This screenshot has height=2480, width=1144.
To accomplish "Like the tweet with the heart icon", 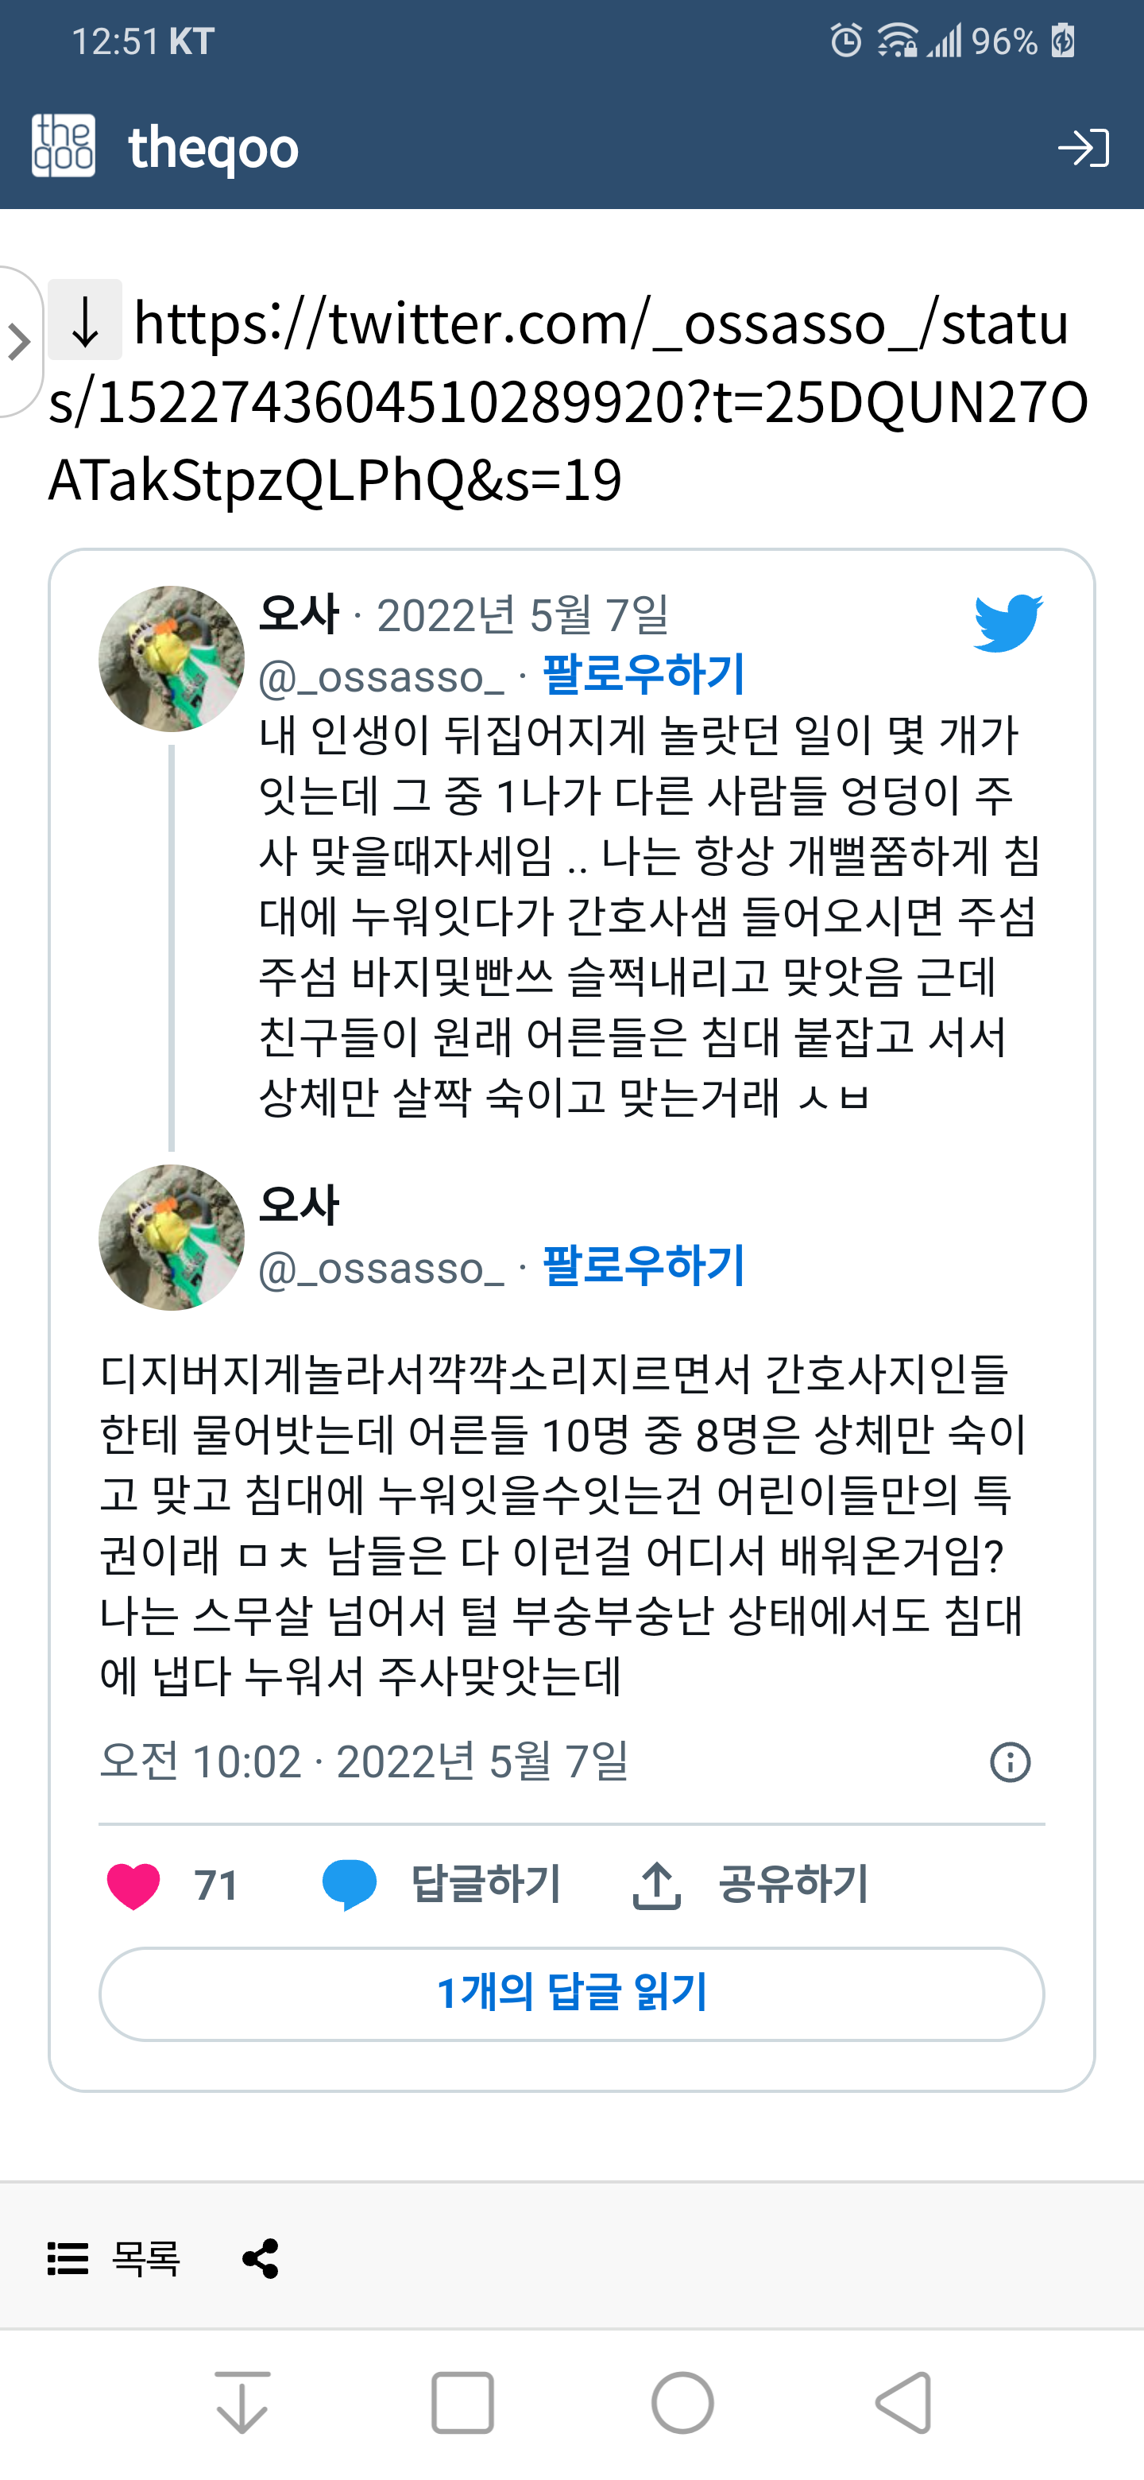I will (x=133, y=1886).
